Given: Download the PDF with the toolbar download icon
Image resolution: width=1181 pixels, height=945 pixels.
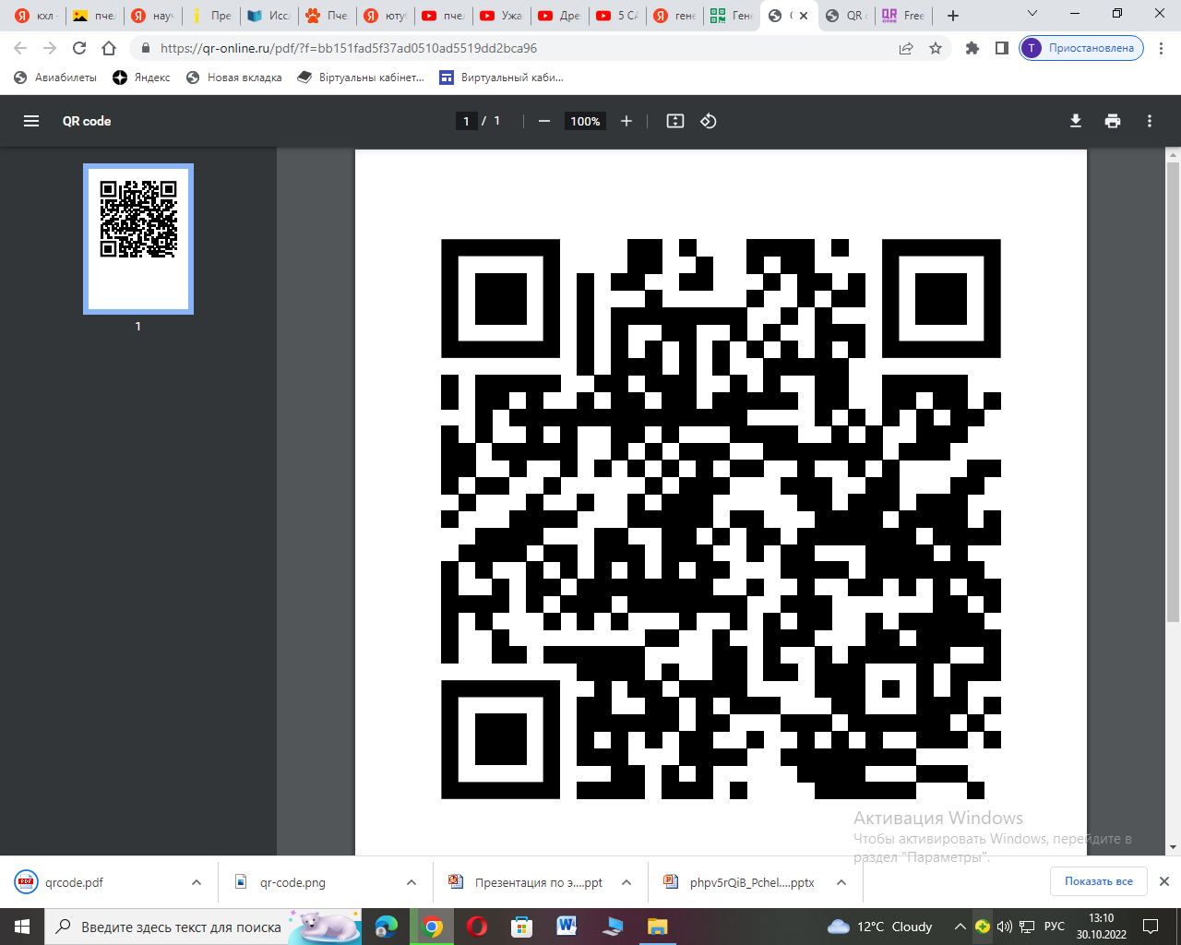Looking at the screenshot, I should pyautogui.click(x=1075, y=121).
